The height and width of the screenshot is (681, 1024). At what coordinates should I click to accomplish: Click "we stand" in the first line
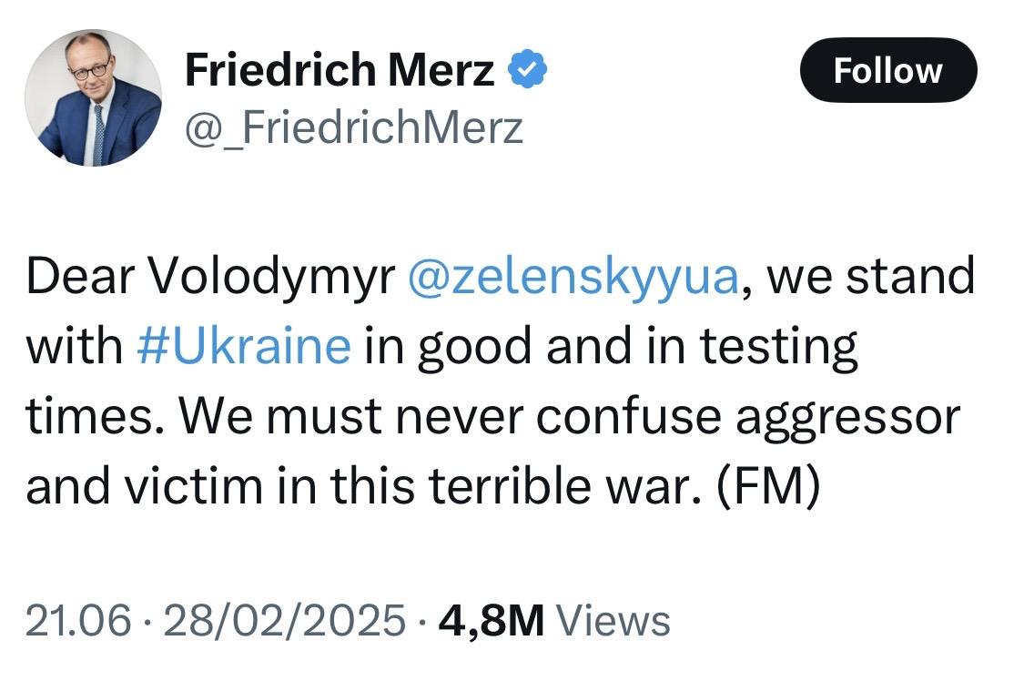click(871, 277)
